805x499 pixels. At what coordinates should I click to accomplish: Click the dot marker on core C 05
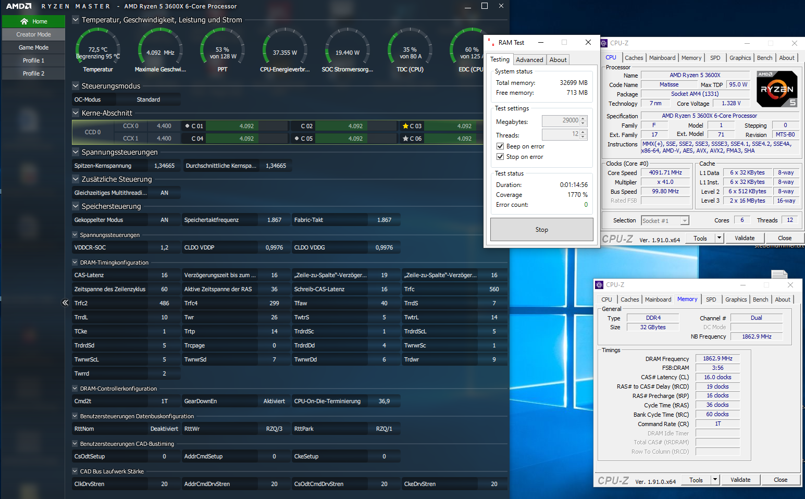point(296,139)
